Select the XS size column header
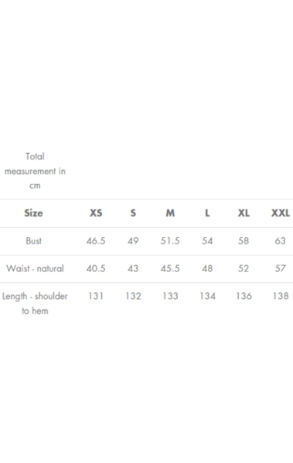 pos(96,213)
